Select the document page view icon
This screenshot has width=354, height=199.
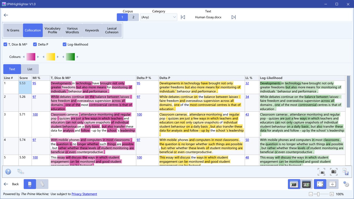(x=30, y=184)
